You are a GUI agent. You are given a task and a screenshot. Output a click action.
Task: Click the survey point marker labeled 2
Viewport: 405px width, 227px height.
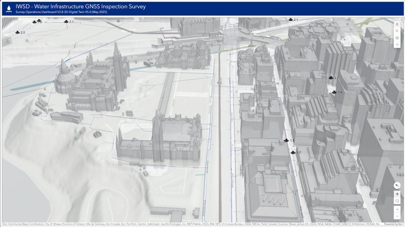pos(331,78)
